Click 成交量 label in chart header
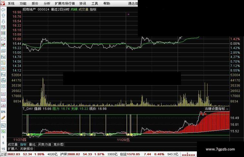 [83, 9]
